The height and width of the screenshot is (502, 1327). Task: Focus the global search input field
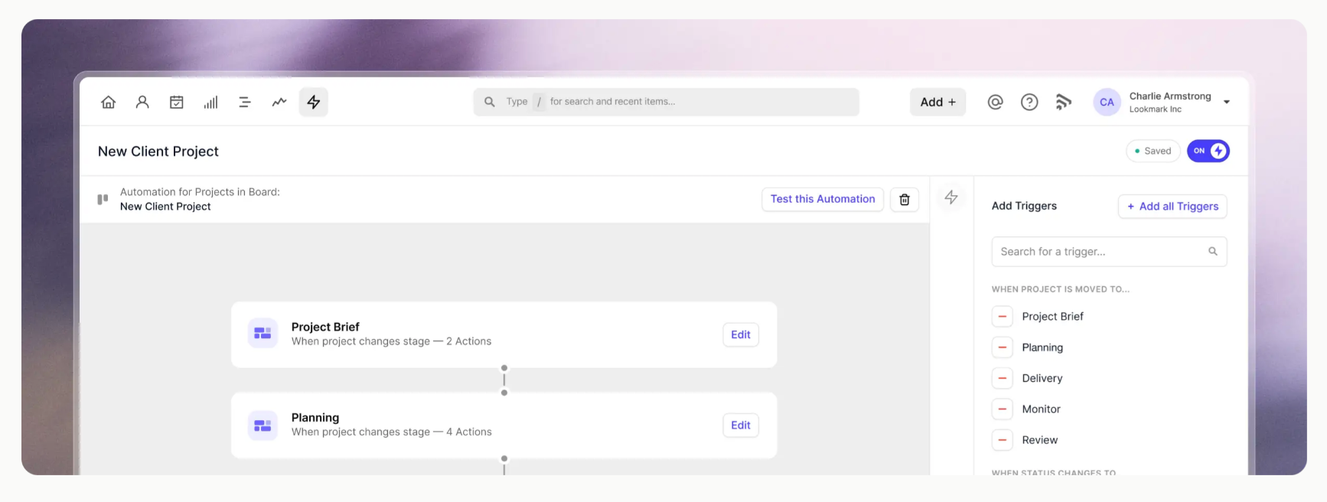667,102
